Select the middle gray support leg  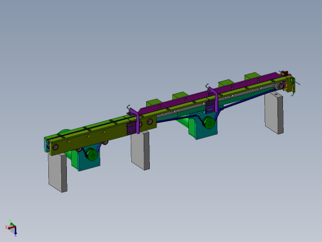141,150
